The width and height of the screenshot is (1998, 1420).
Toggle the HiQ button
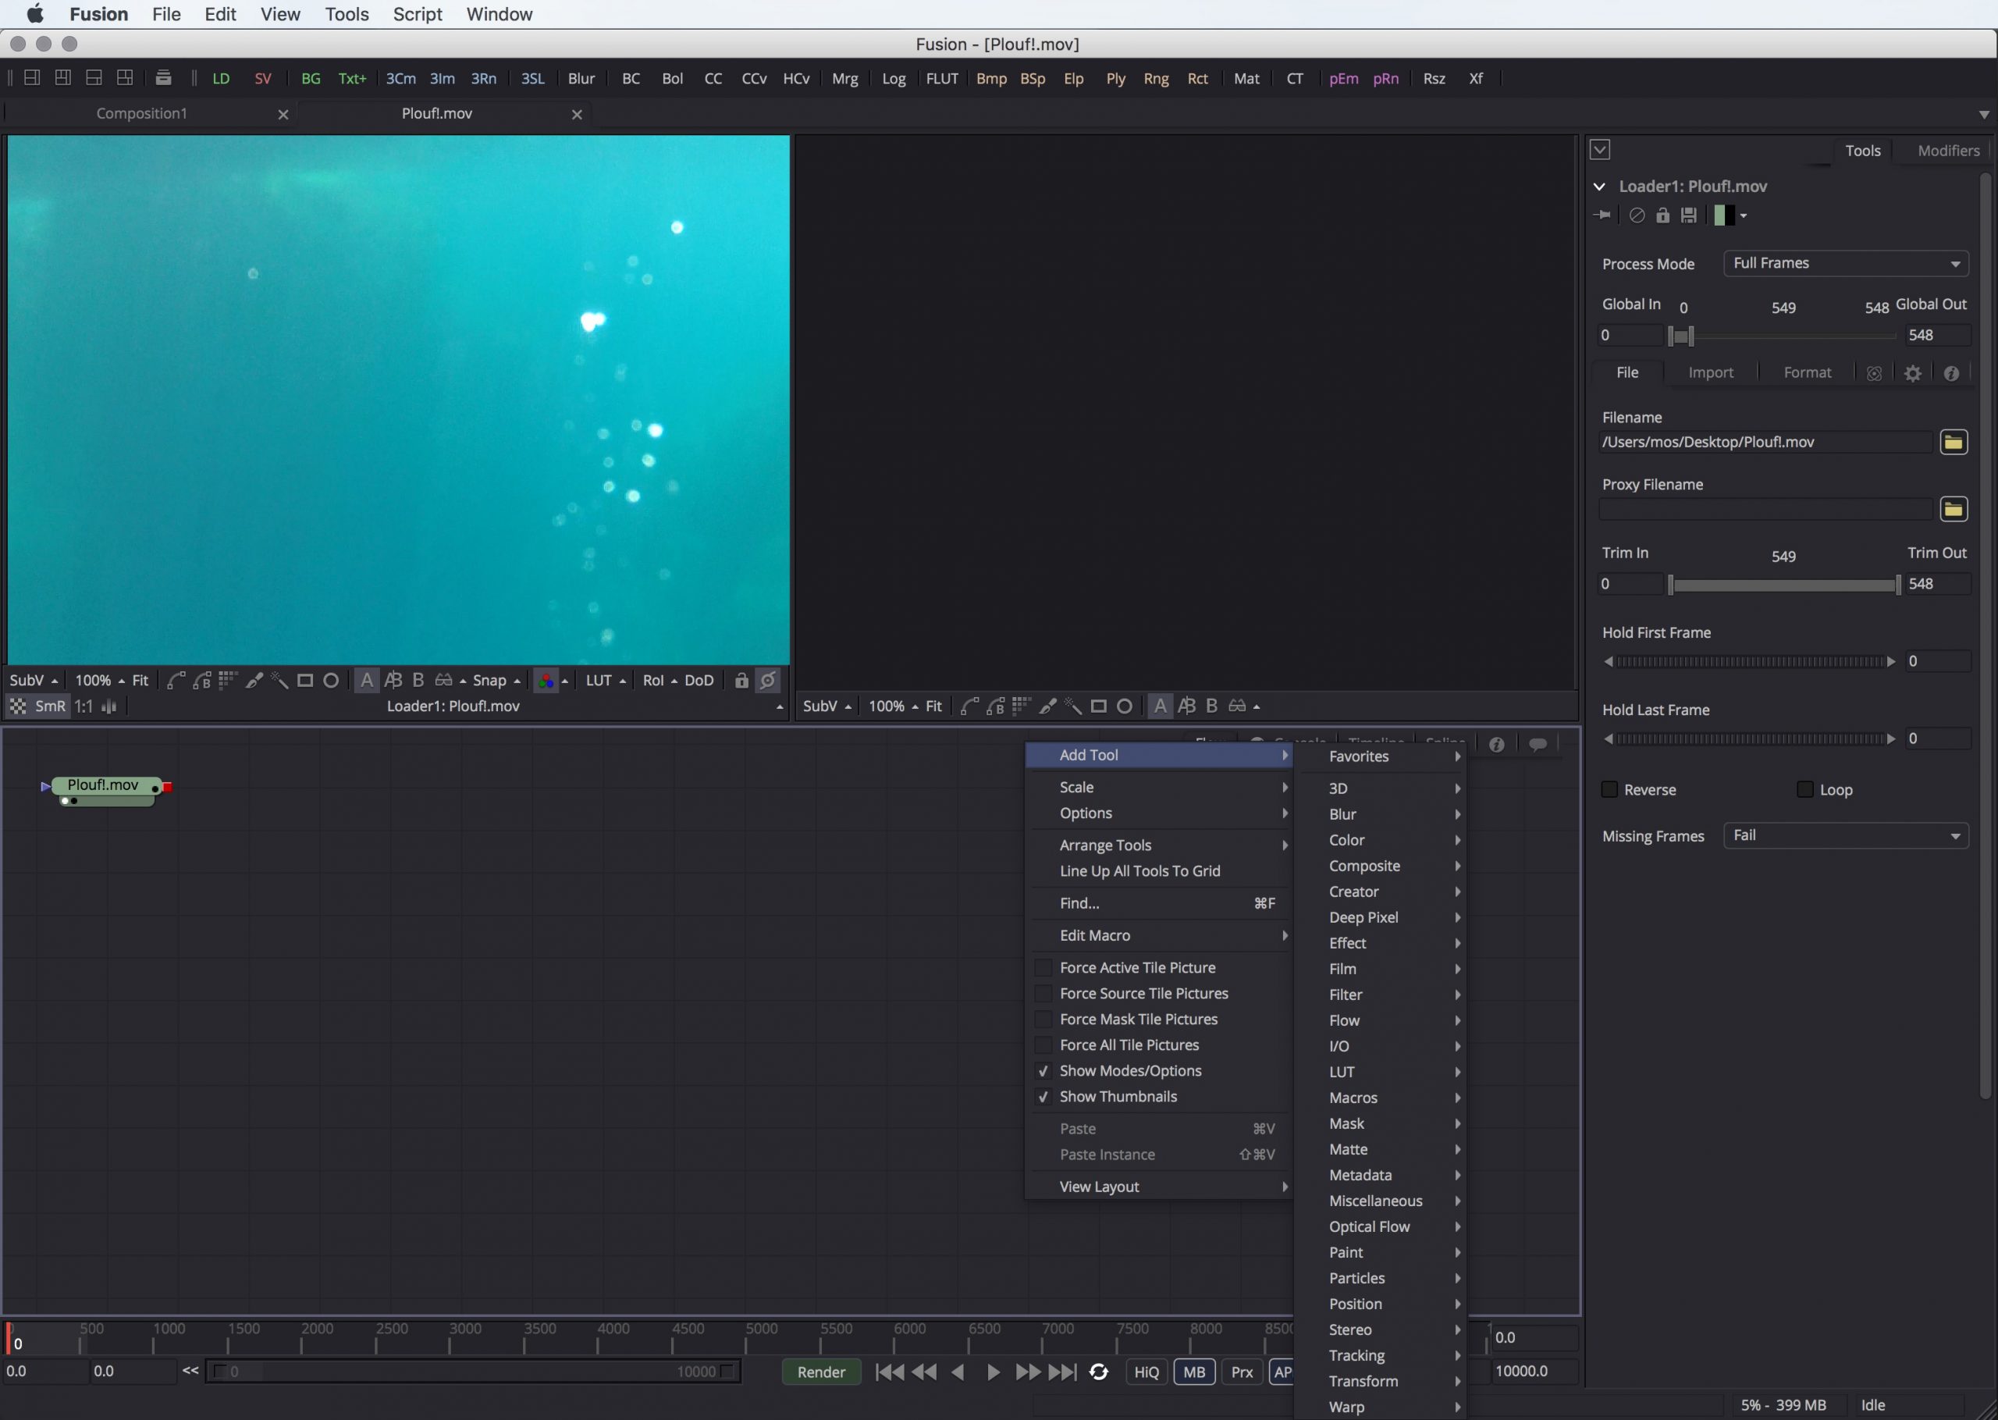click(1147, 1372)
